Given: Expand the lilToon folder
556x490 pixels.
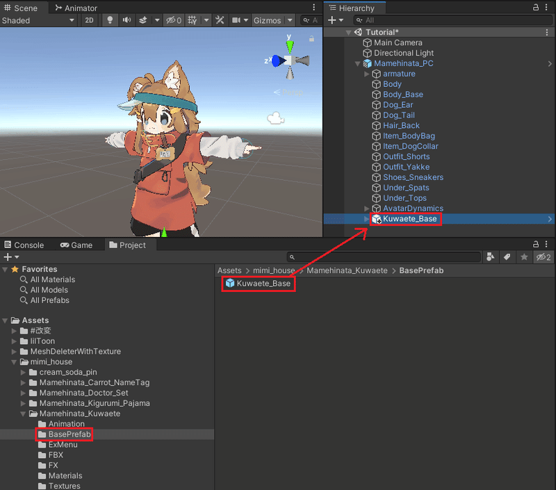Looking at the screenshot, I should click(x=14, y=341).
